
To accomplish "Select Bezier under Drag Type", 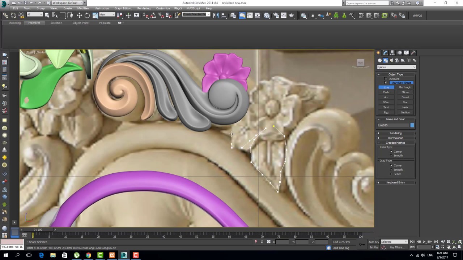I will coord(391,174).
